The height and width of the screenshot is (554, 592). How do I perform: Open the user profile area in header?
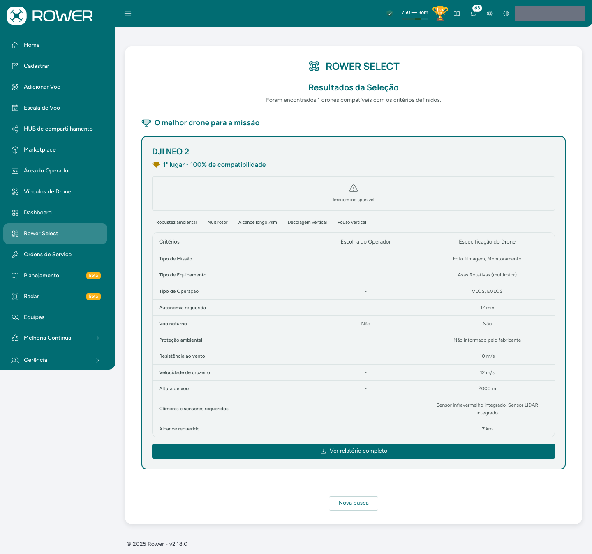[550, 14]
